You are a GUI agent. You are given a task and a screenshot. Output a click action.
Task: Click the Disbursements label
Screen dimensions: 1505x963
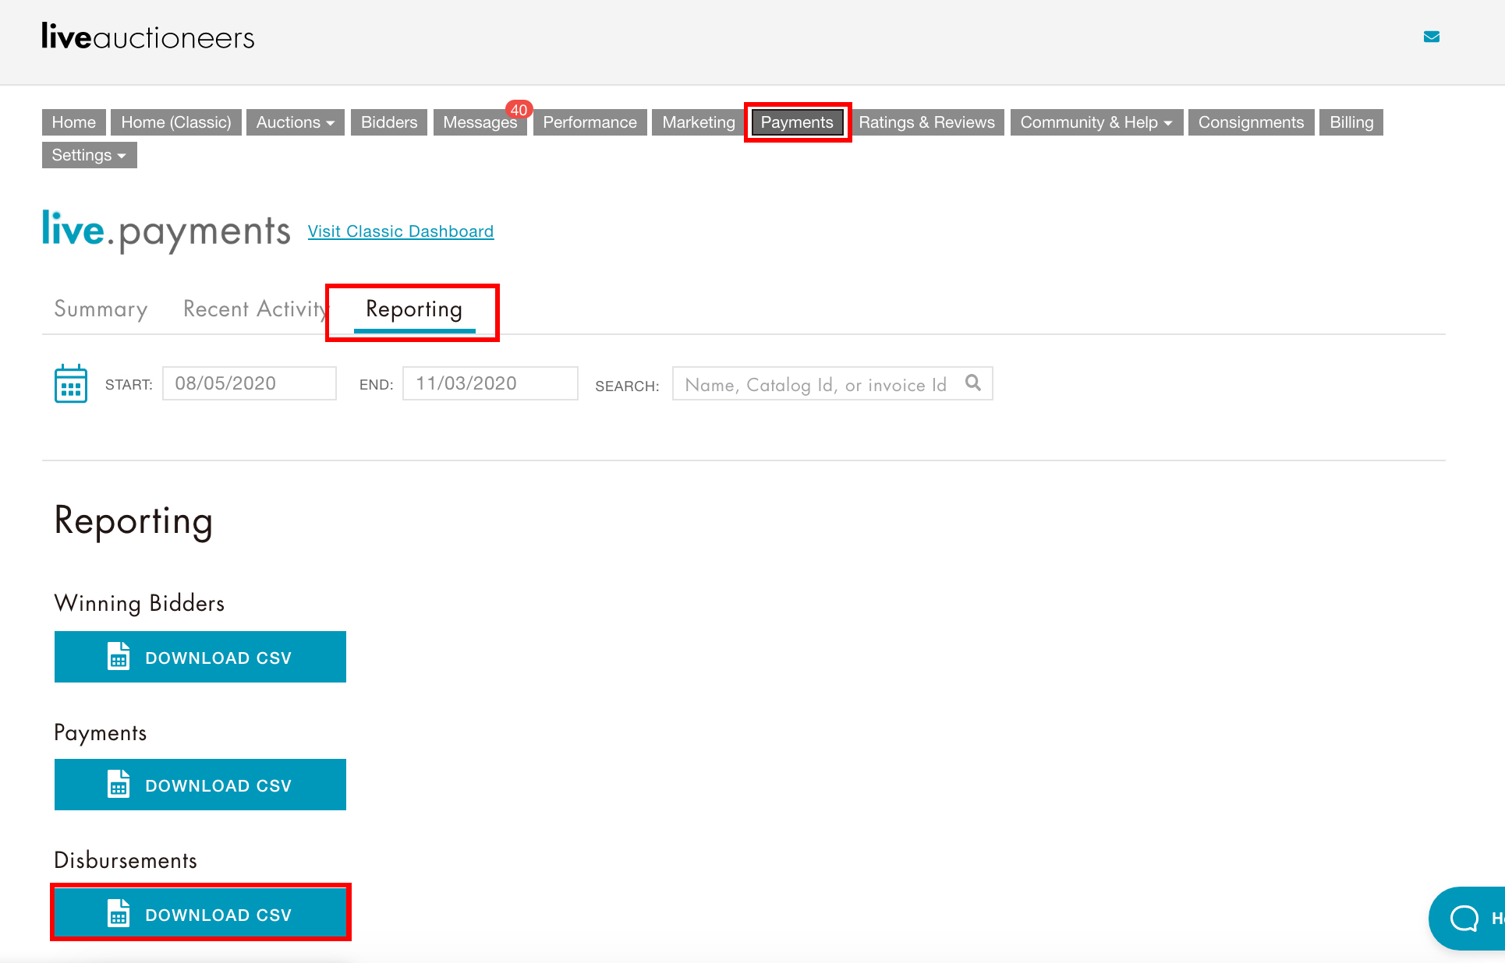[x=126, y=860]
